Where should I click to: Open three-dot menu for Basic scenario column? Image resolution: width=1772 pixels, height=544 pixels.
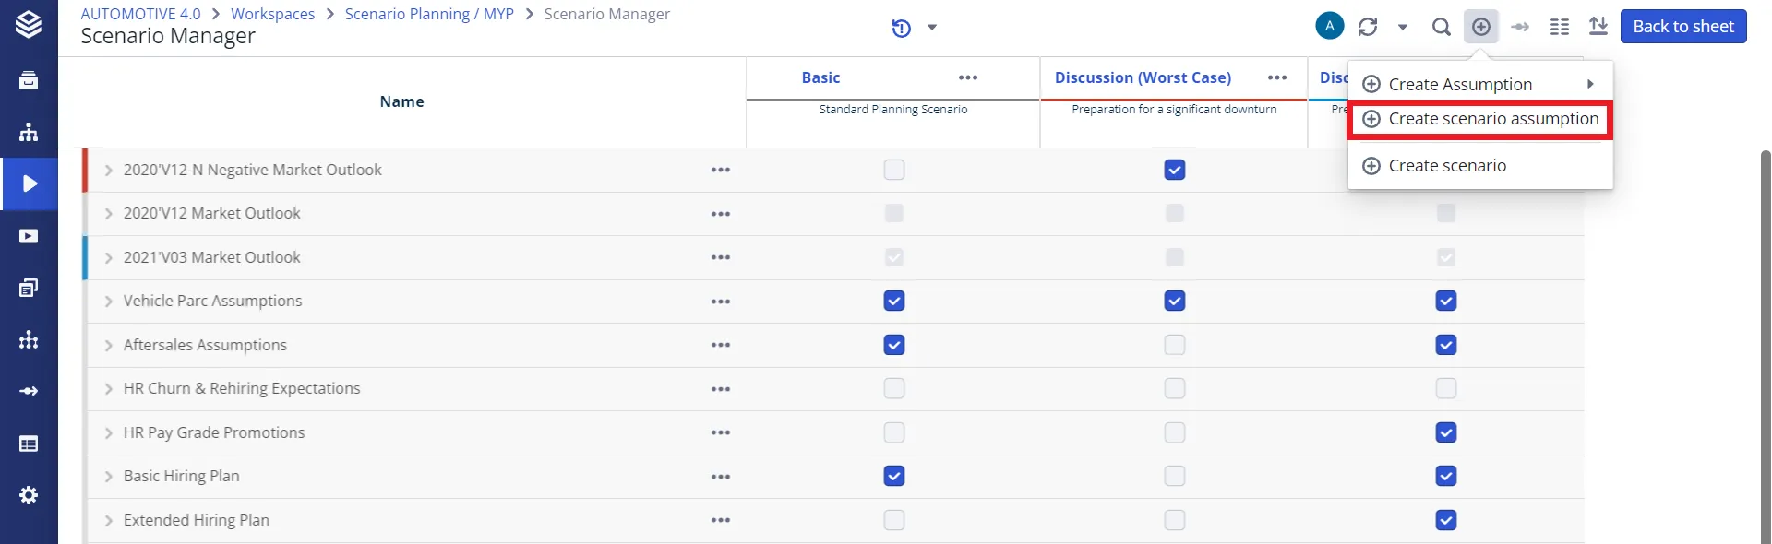click(x=968, y=77)
